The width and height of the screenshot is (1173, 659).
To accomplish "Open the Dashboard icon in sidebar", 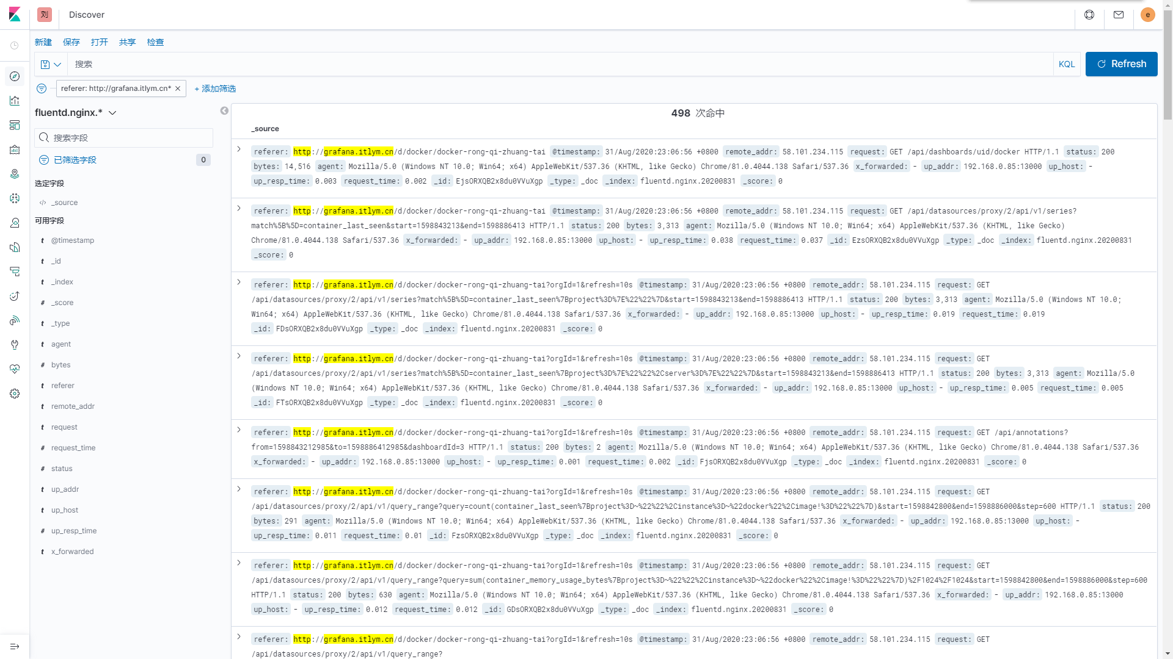I will coord(15,125).
